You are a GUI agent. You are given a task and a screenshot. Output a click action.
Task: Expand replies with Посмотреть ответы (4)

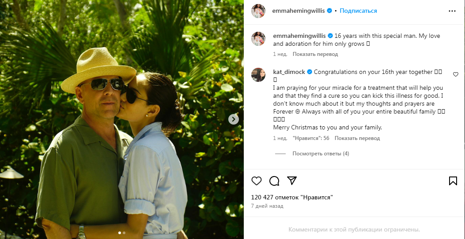coord(321,154)
